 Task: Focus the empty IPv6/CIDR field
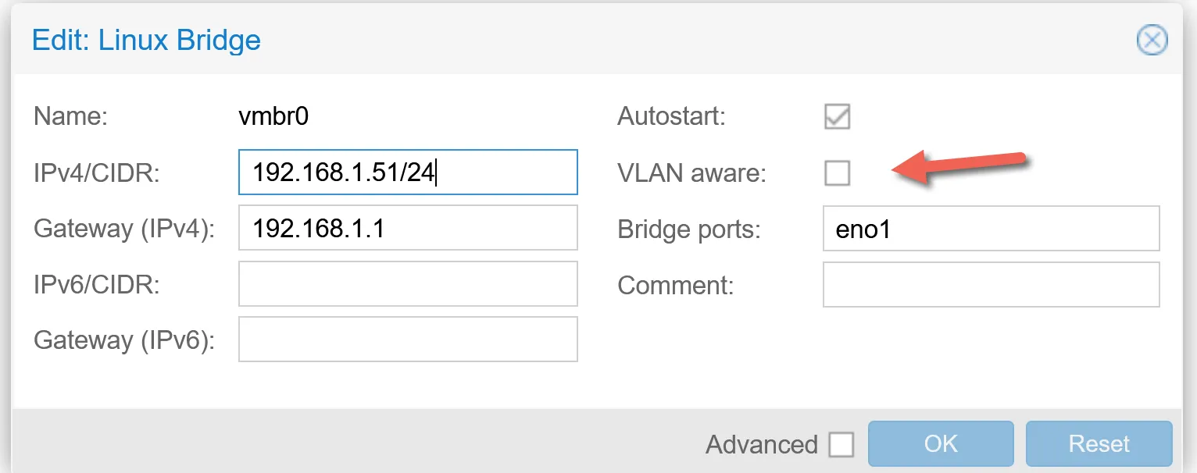coord(407,283)
